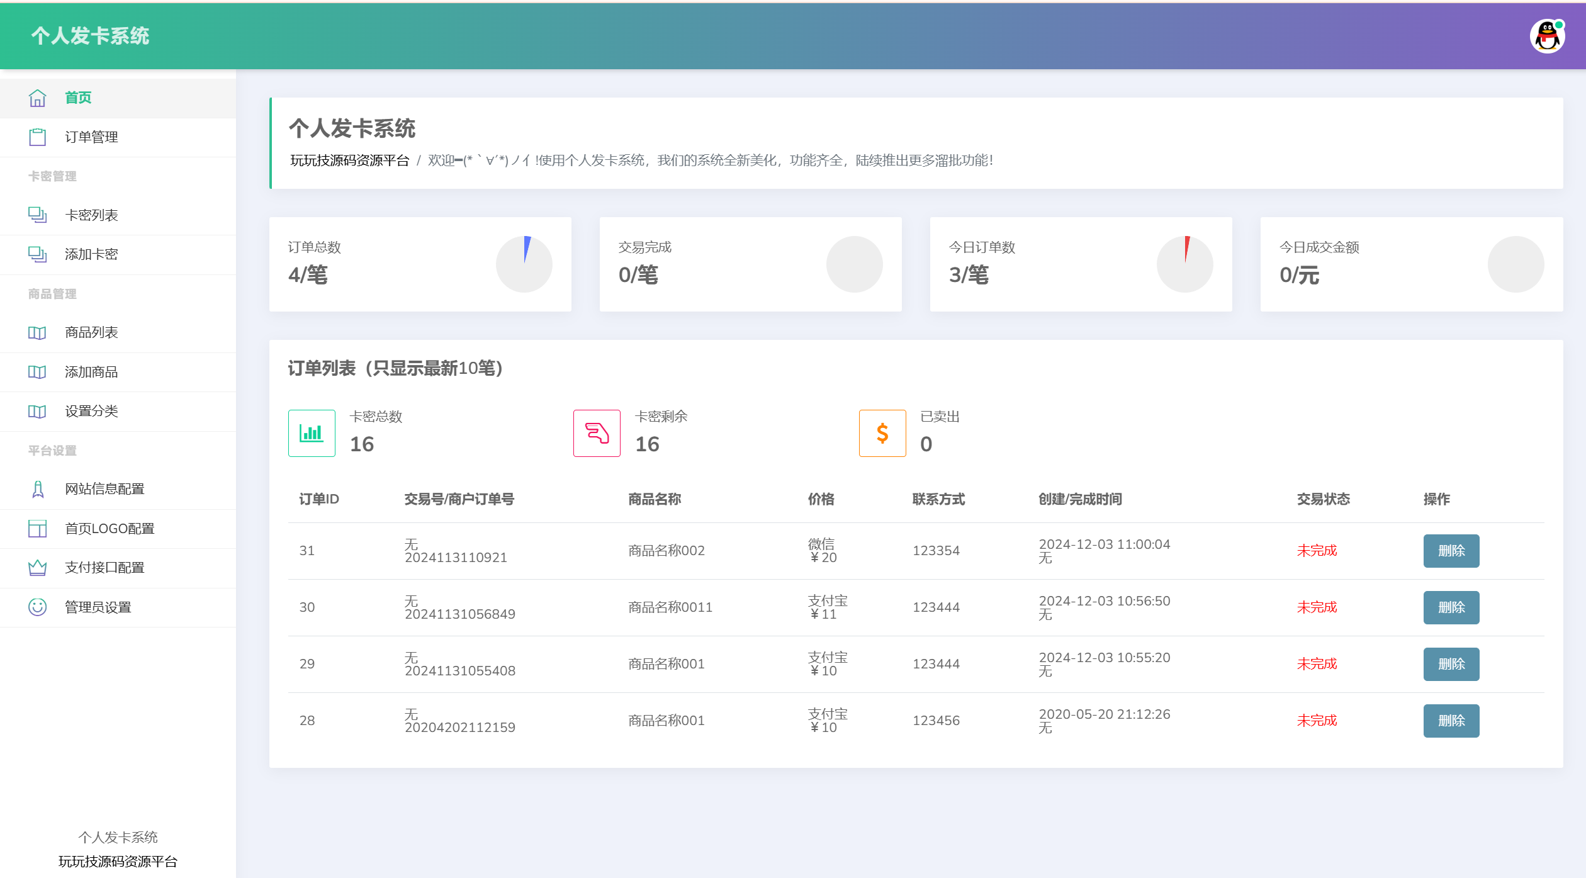
Task: Click 玩玩技源码资源平台 breadcrumb link
Action: [349, 160]
